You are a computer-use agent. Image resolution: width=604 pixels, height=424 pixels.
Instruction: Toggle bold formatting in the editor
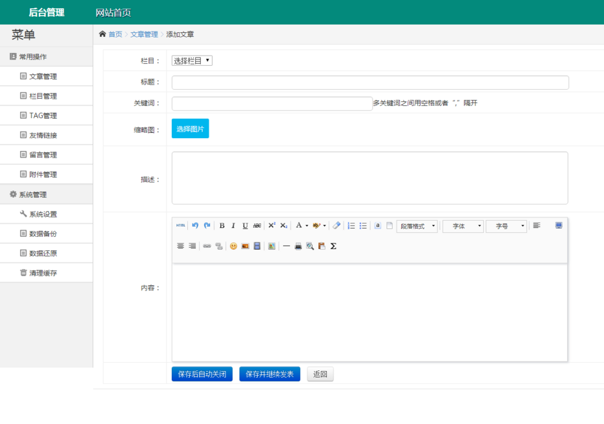click(x=221, y=227)
